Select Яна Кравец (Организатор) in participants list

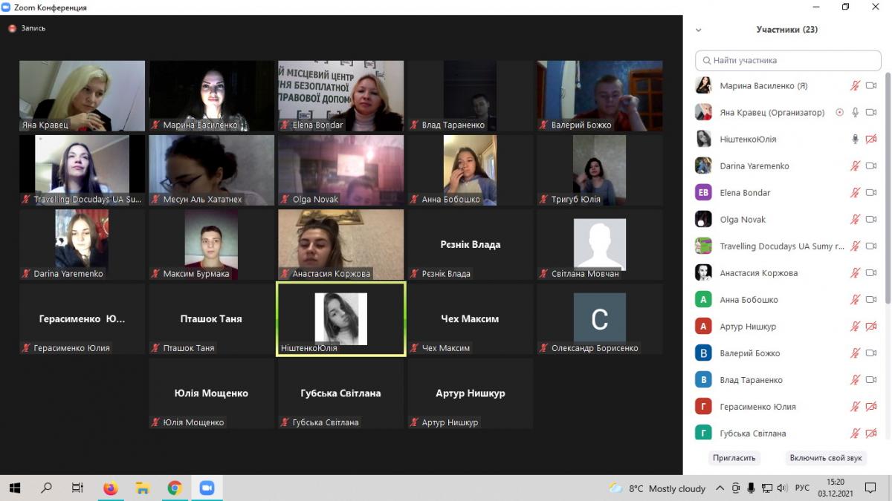point(787,113)
